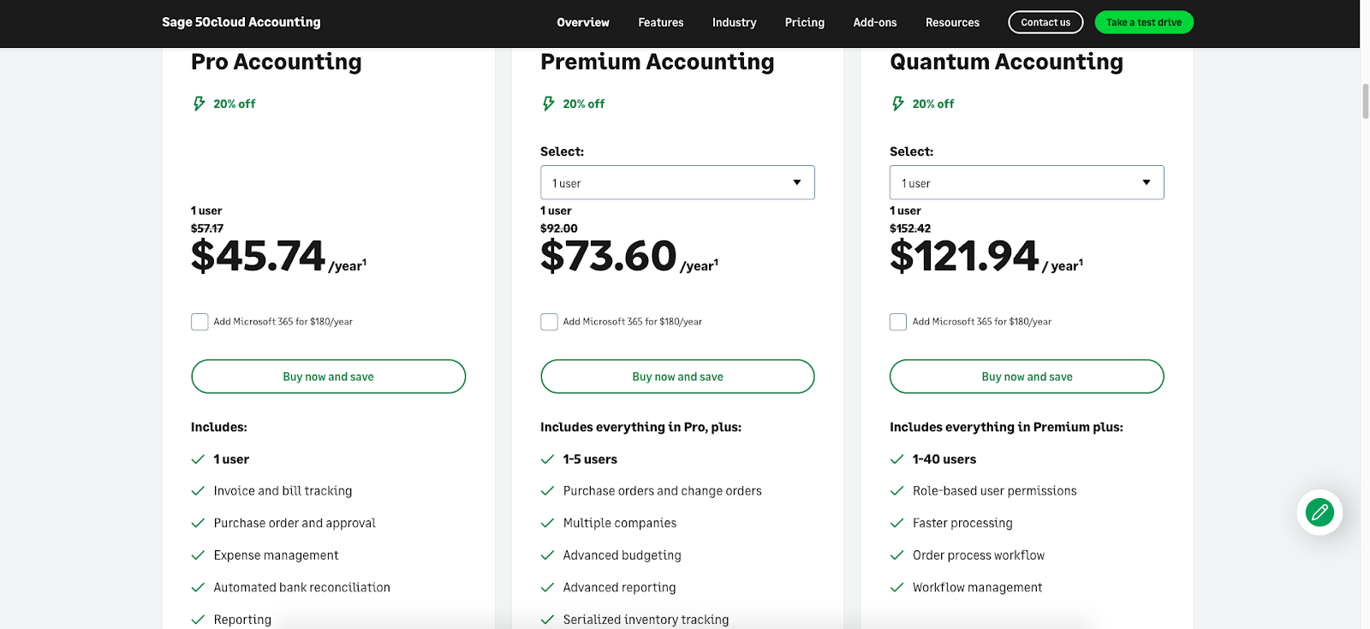Click the checkmark beside Role-based user permissions

tap(896, 491)
